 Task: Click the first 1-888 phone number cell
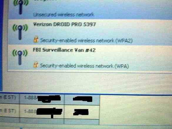42,99
